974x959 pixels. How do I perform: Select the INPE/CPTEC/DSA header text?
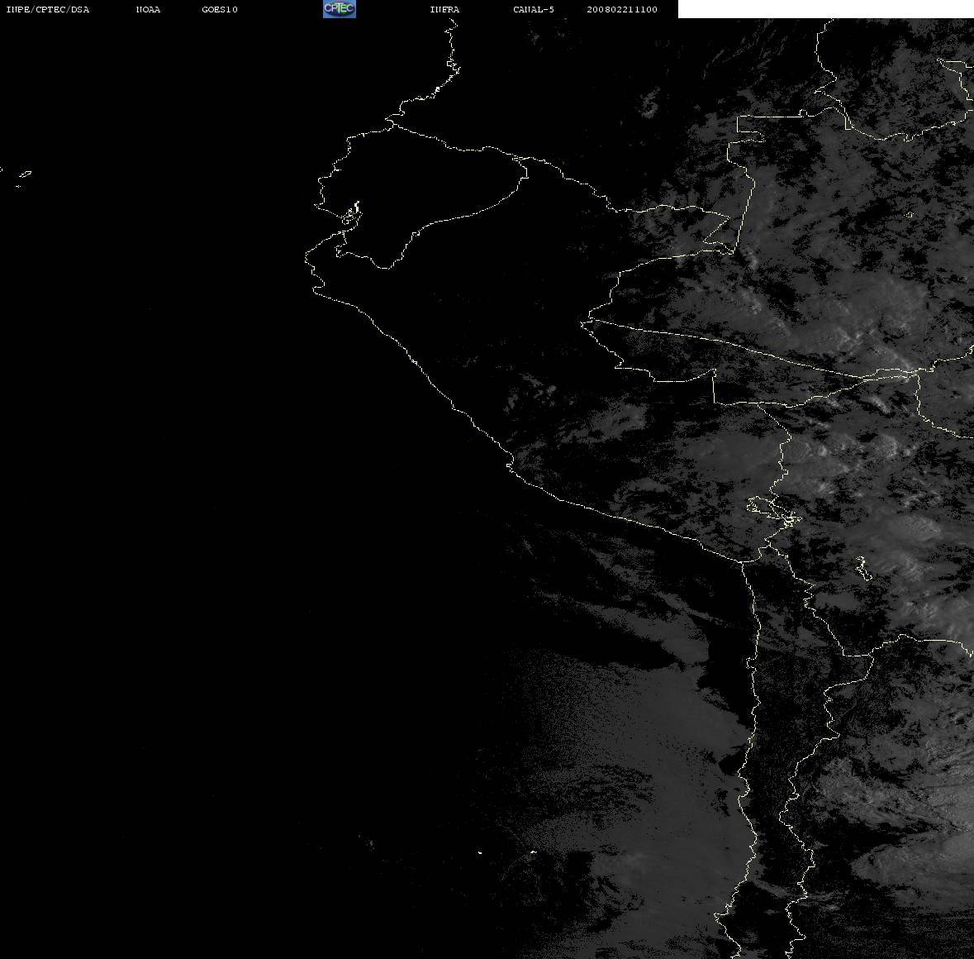click(48, 9)
